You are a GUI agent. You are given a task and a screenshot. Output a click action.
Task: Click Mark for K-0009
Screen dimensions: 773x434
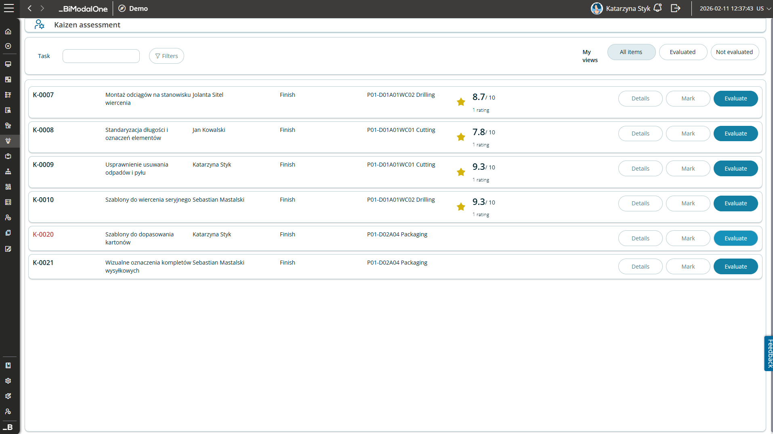[x=688, y=169]
